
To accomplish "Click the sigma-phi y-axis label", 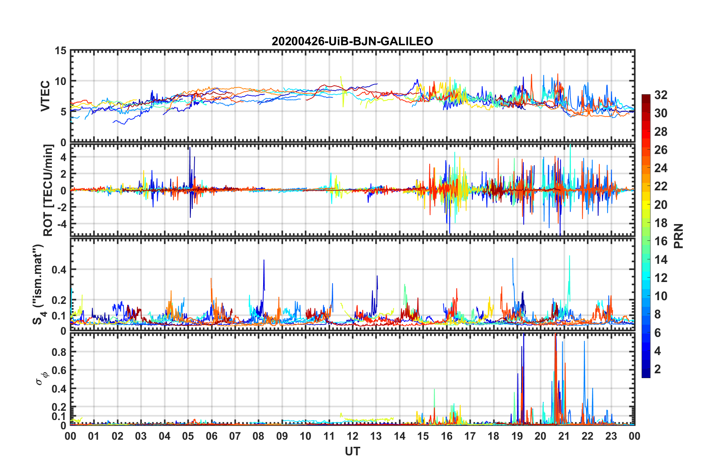I will pyautogui.click(x=42, y=378).
